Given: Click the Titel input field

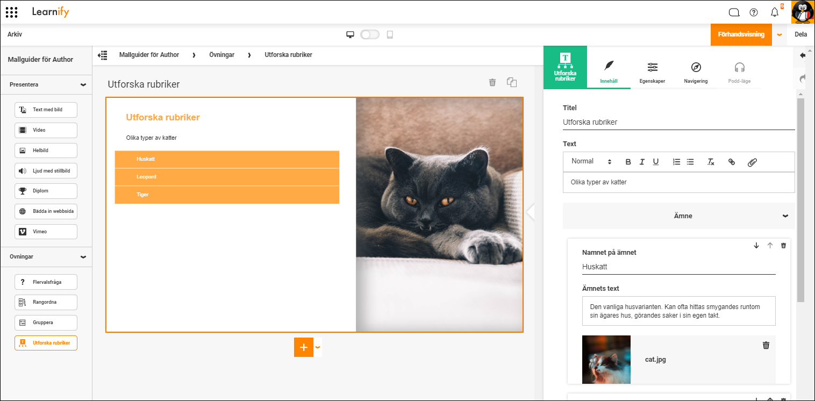Looking at the screenshot, I should pos(678,122).
